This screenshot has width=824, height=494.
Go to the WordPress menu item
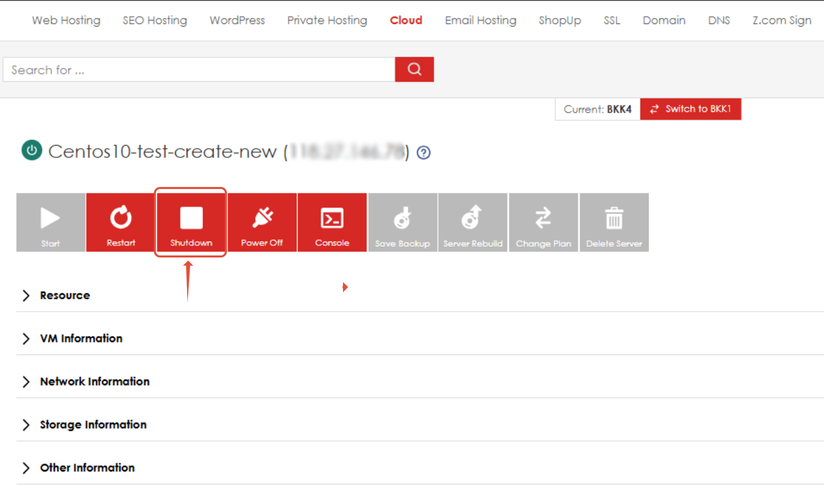click(237, 20)
